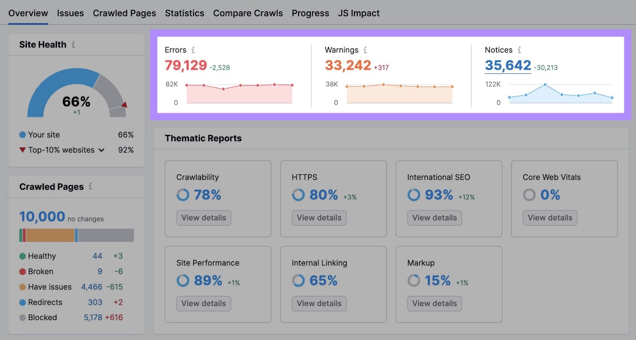Click the orange Have issues bar segment

pyautogui.click(x=50, y=235)
